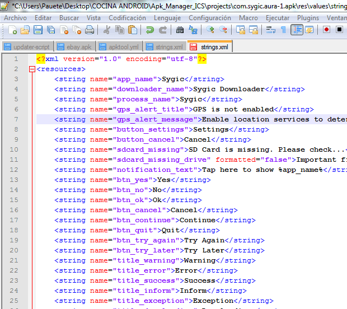Click the "Inform" string value
This screenshot has height=309, width=347.
pos(193,291)
